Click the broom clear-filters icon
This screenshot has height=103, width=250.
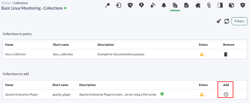(x=219, y=21)
